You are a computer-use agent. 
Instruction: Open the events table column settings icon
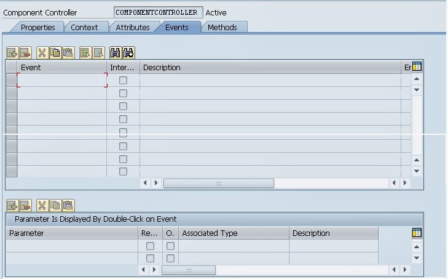tap(417, 67)
